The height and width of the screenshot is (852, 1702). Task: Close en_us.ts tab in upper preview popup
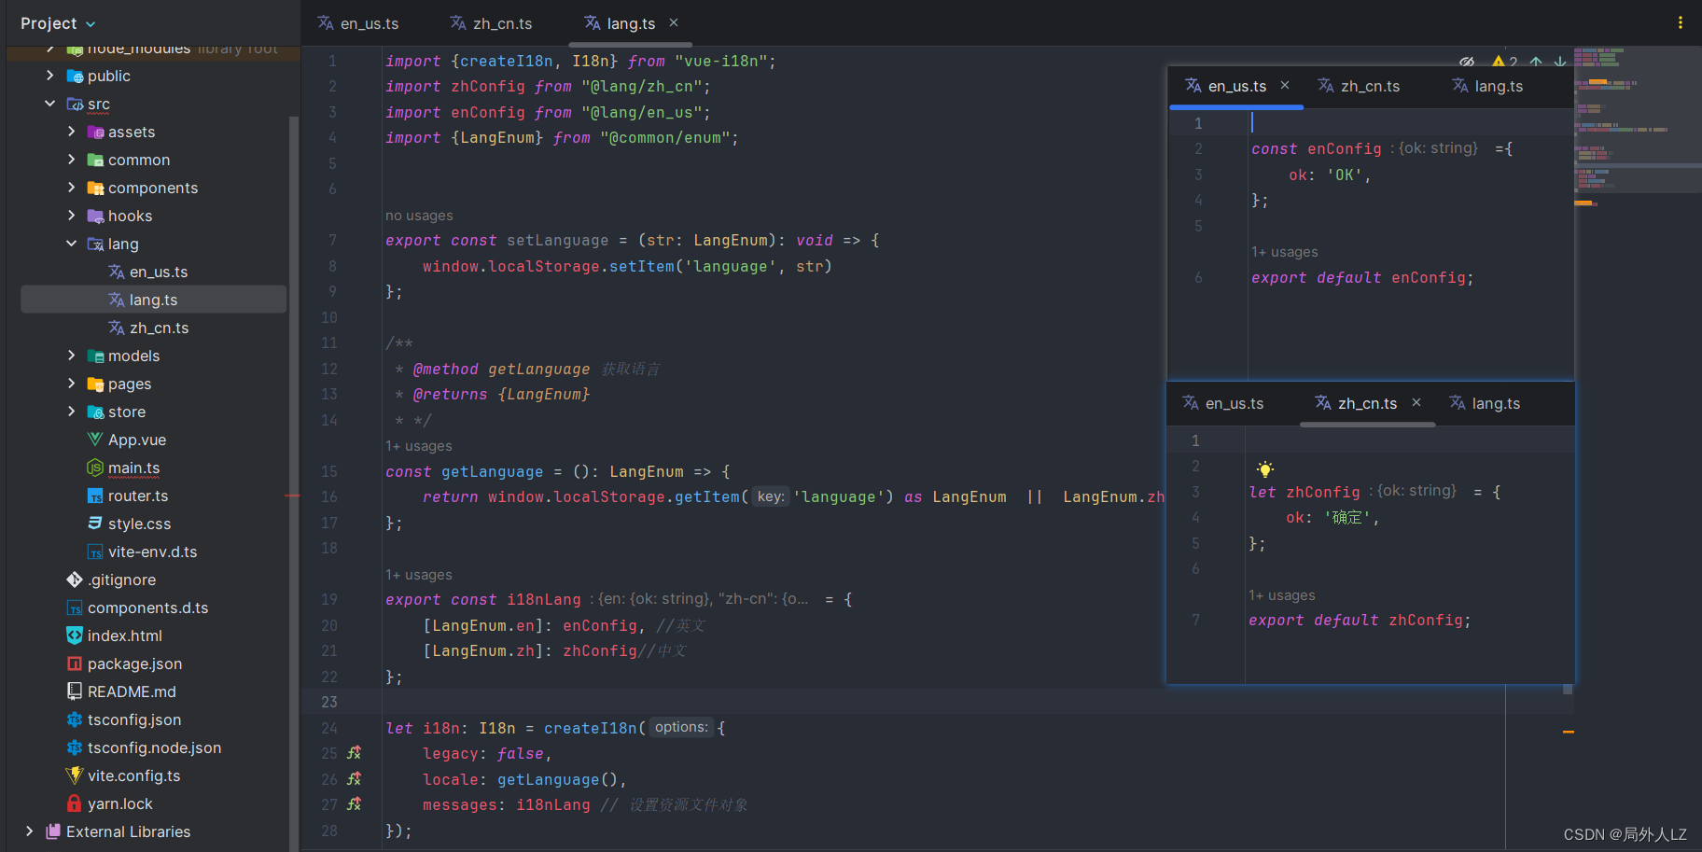pos(1285,85)
